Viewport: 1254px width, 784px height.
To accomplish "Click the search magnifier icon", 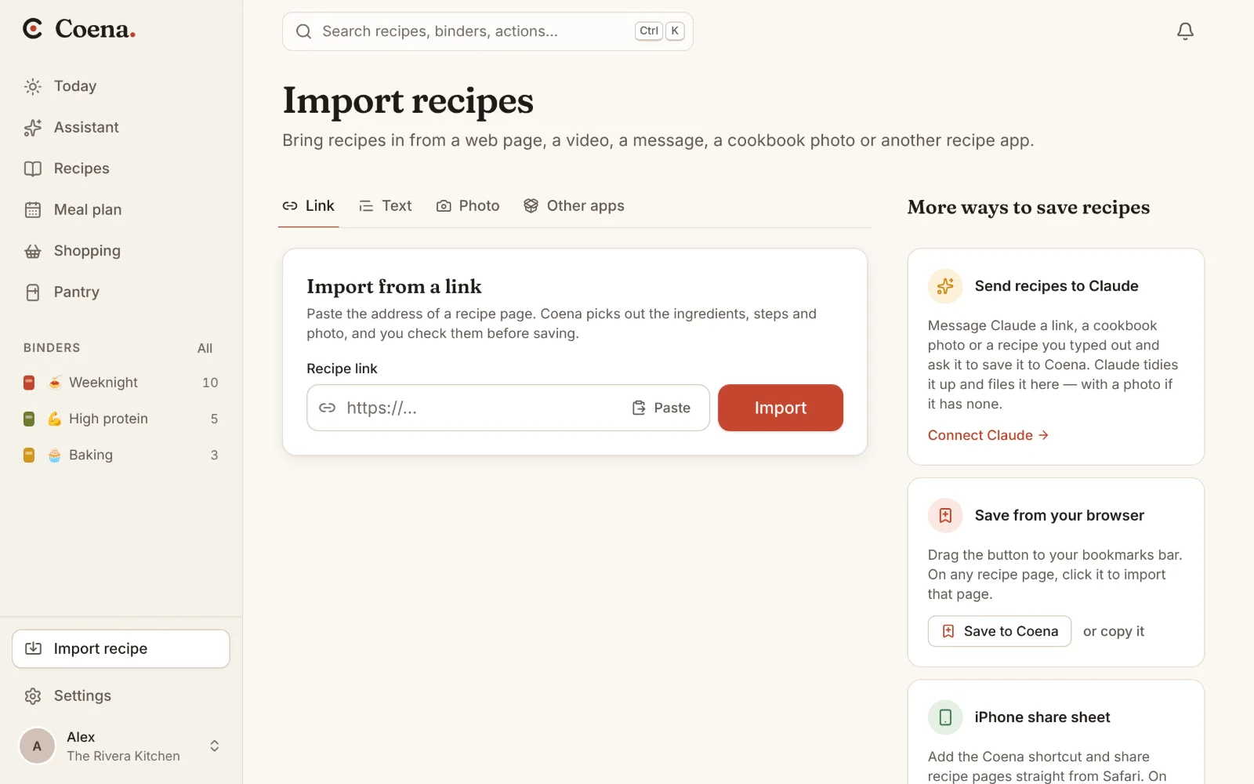I will click(303, 31).
